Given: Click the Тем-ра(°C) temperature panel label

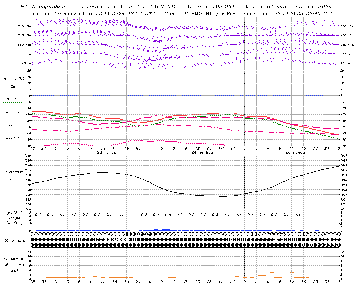Looking at the screenshot, I should (x=13, y=78).
